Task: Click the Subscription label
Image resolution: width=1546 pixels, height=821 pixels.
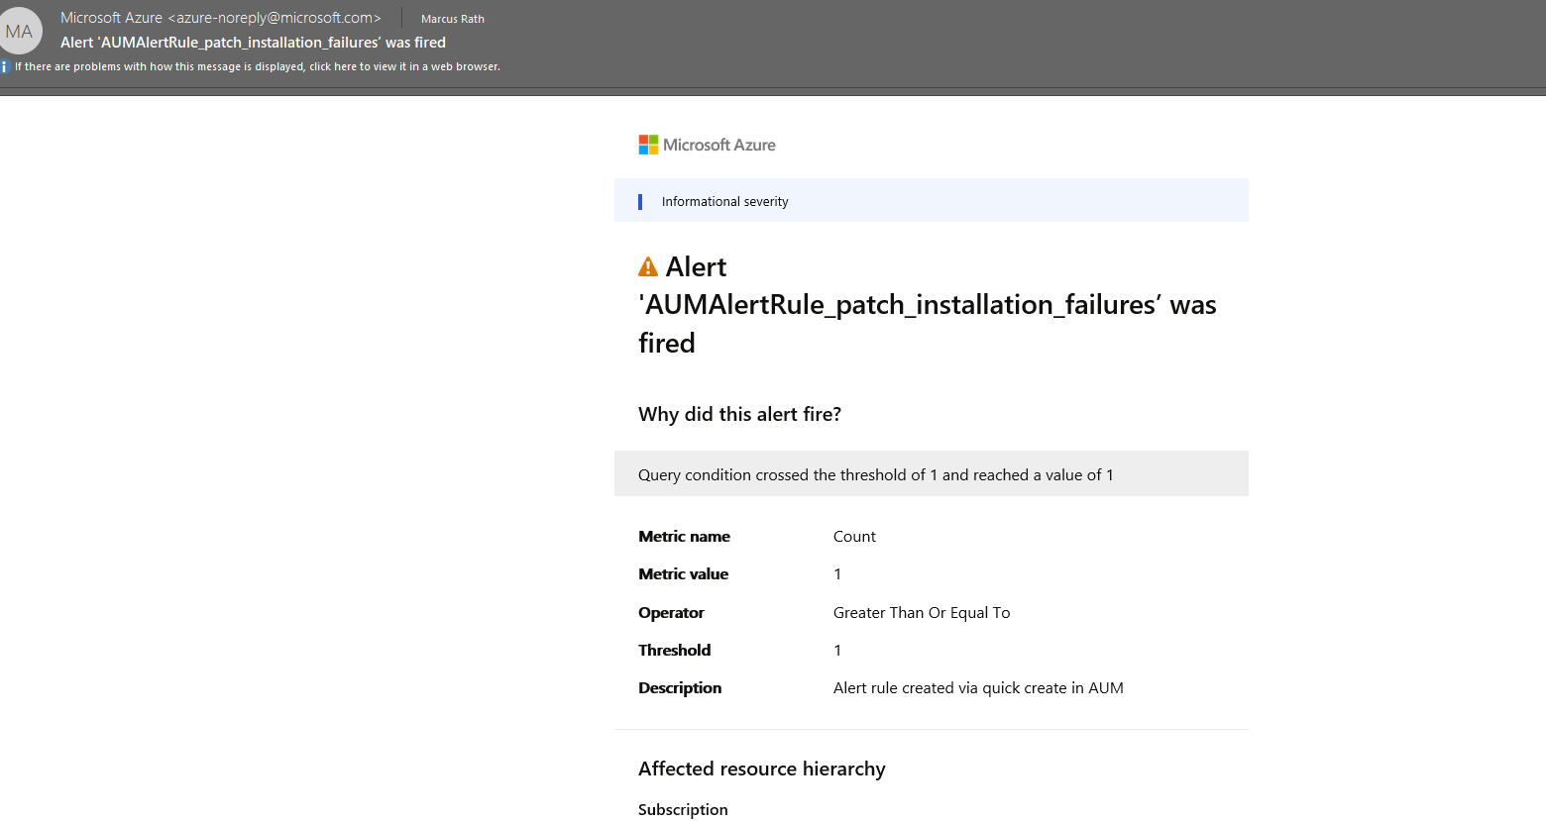Action: 683,810
